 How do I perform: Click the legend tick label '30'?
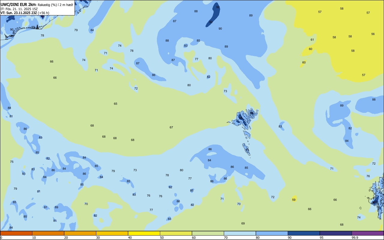pyautogui.click(x=98, y=238)
